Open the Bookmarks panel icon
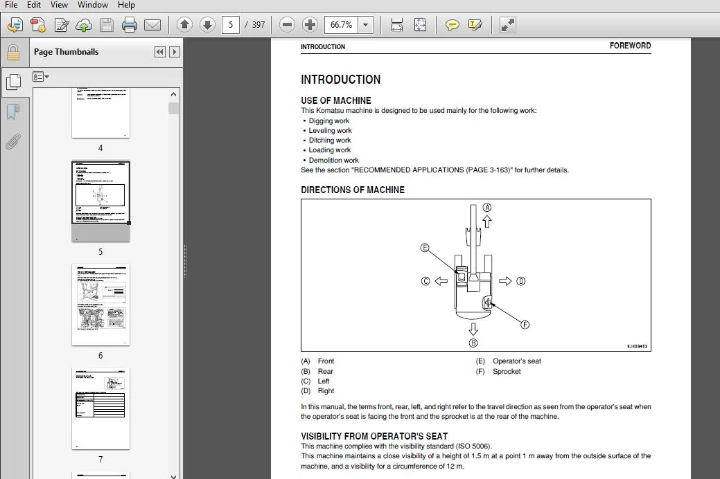 point(13,111)
